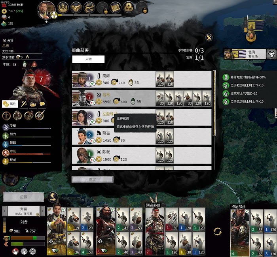This screenshot has width=277, height=257.
Task: Toggle the red cross mark on 陈就
Action: point(92,160)
